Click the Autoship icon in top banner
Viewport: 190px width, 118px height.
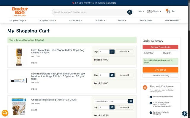(73, 3)
